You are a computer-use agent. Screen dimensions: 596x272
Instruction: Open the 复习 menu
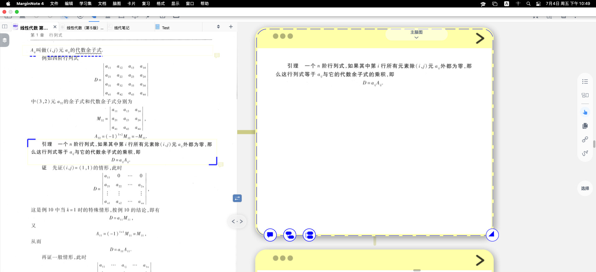click(x=146, y=3)
